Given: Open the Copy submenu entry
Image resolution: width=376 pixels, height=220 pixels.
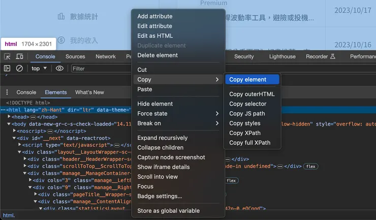Looking at the screenshot, I should pyautogui.click(x=178, y=79).
